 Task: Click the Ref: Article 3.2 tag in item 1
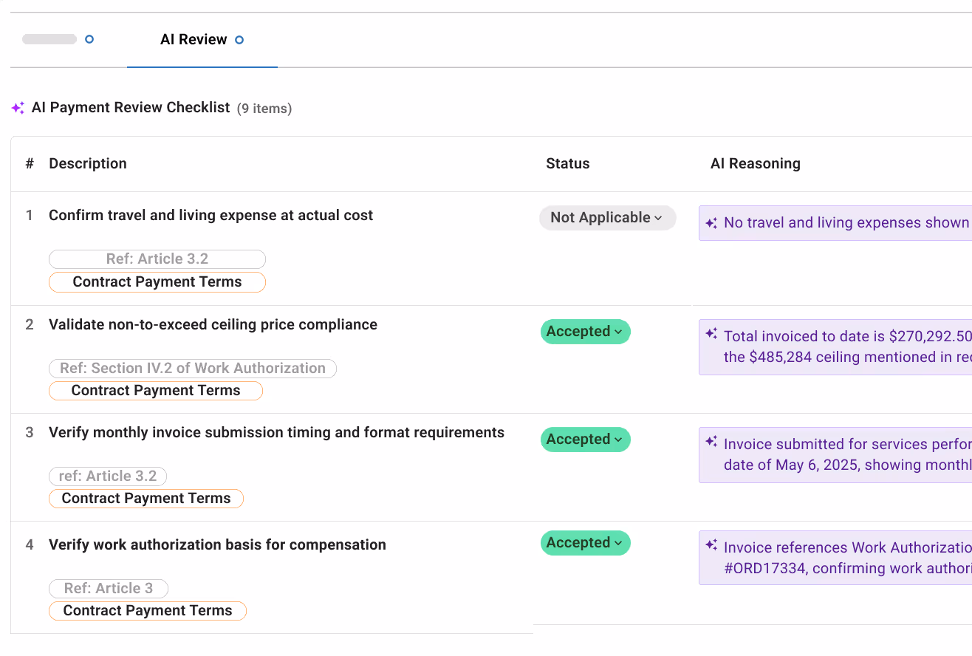pos(157,259)
